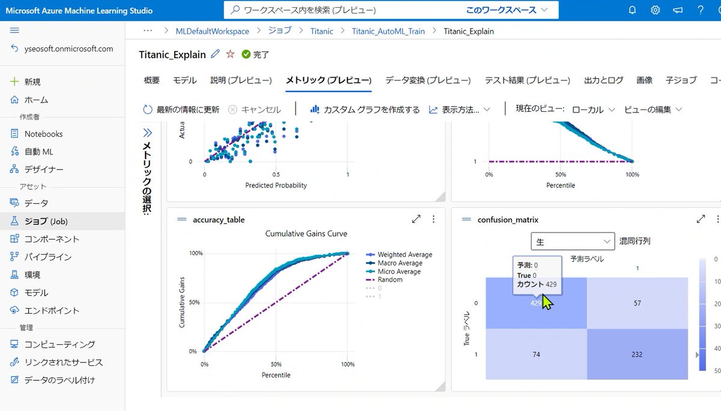Toggle Random legend entry
721x411 pixels.
384,280
